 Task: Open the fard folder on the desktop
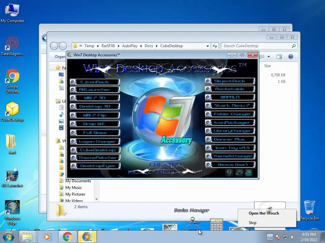(x=12, y=144)
